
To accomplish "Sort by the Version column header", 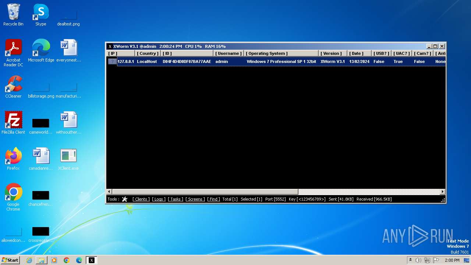I will click(333, 53).
